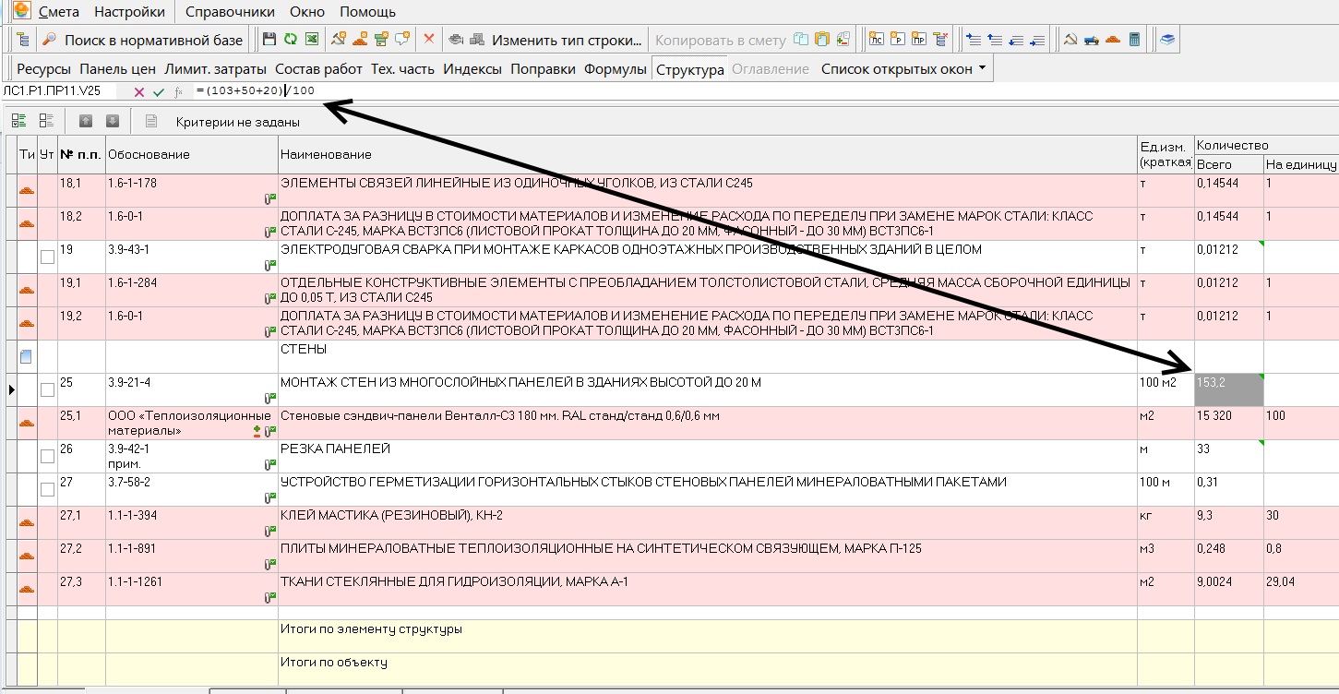The width and height of the screenshot is (1339, 694).
Task: Open the Справочники menu
Action: click(x=230, y=12)
